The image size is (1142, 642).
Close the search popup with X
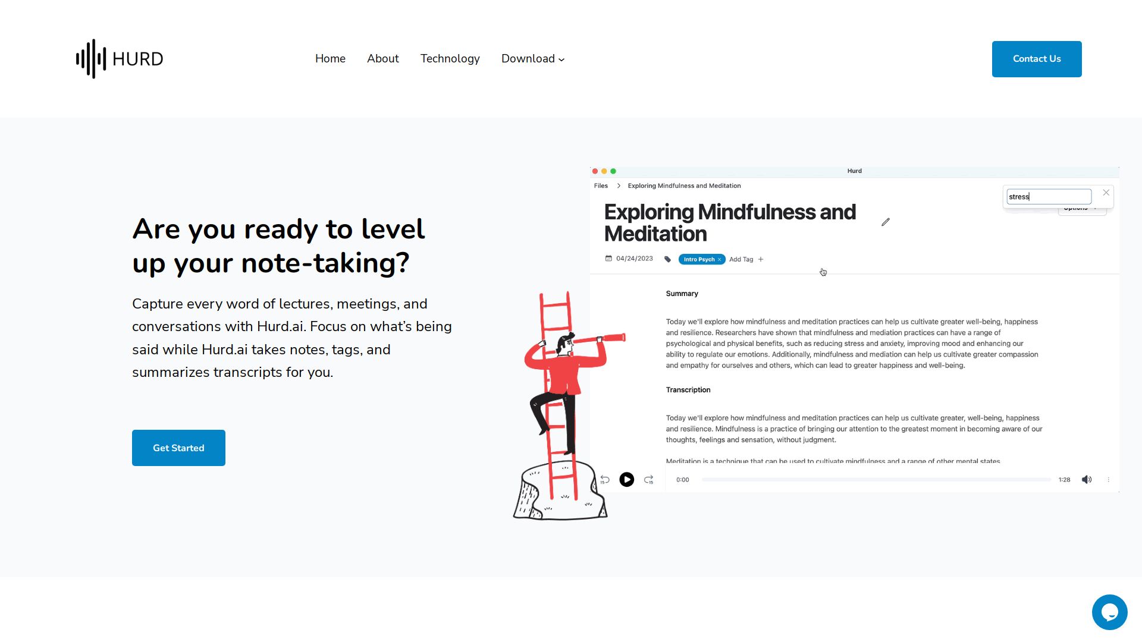point(1106,193)
